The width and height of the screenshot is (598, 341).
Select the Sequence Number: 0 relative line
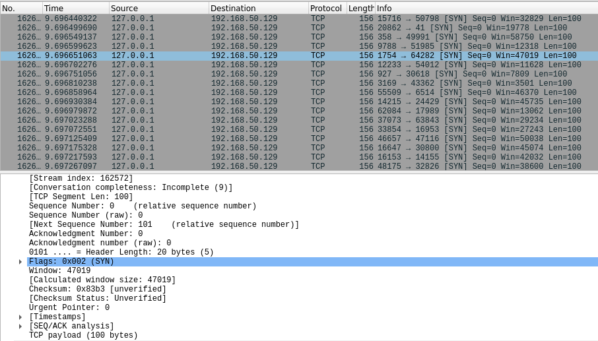143,206
